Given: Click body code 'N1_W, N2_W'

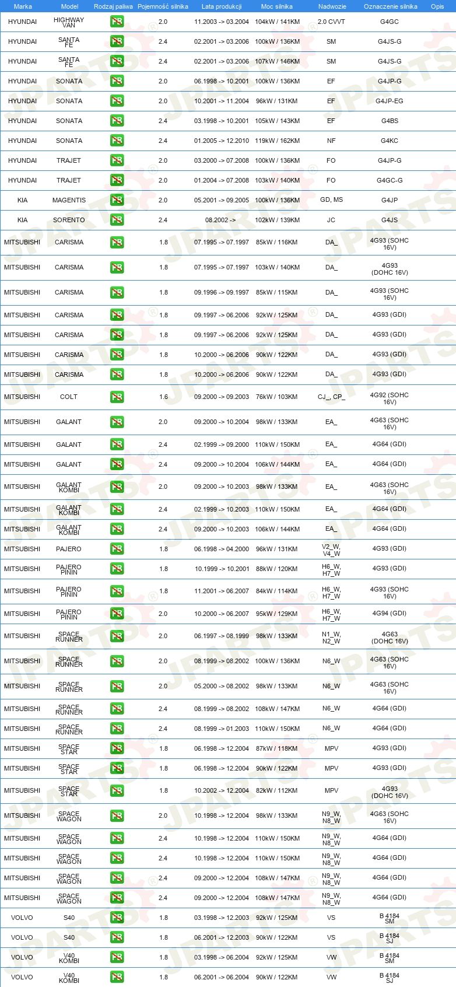Looking at the screenshot, I should 331,638.
